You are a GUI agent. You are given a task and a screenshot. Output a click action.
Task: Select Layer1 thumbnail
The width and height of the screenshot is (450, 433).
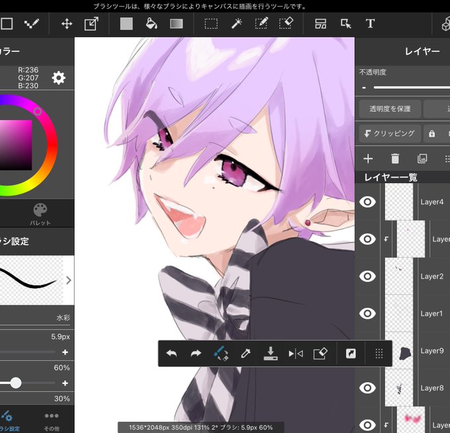[x=399, y=313]
